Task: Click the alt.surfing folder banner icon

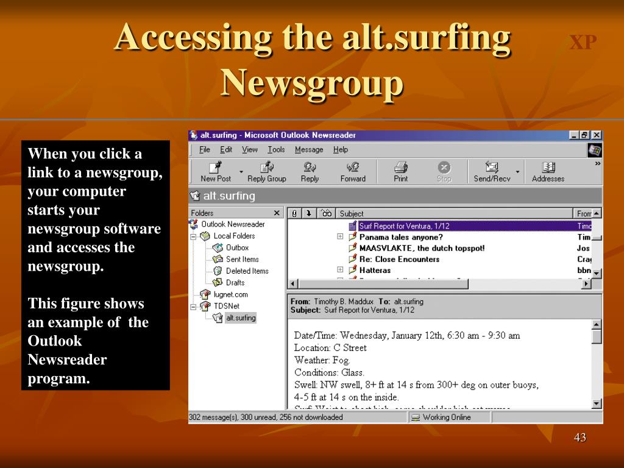Action: (195, 196)
